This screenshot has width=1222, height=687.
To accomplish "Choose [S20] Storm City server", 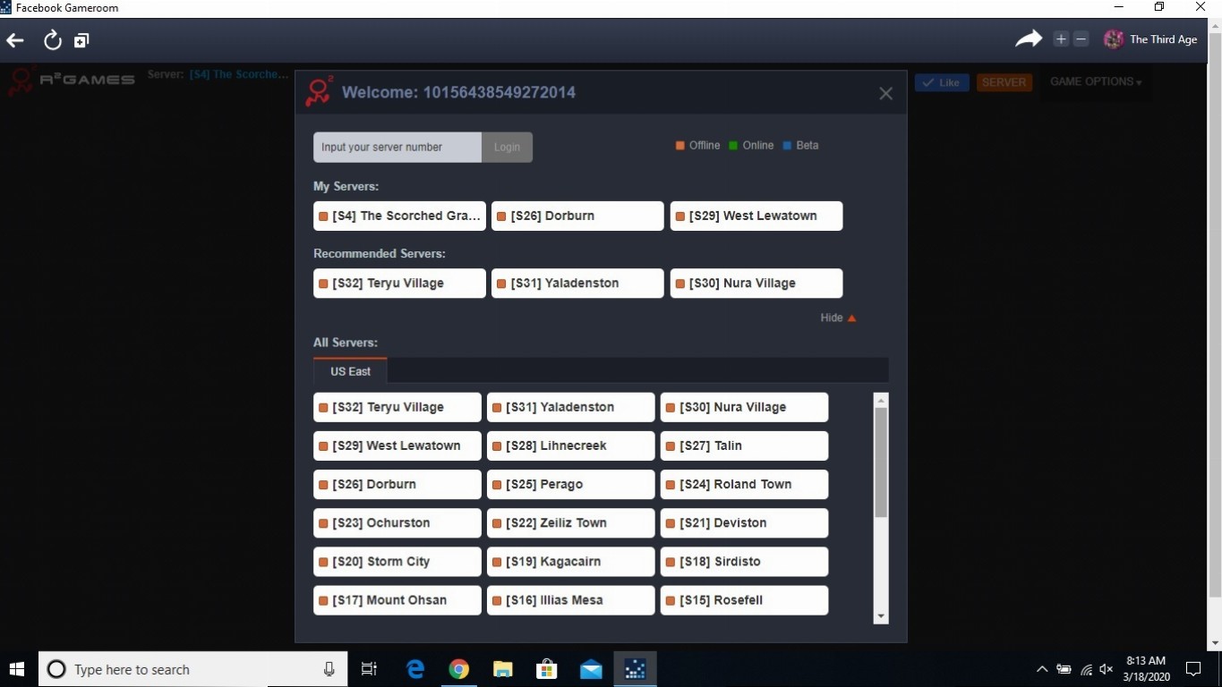I will pos(397,562).
